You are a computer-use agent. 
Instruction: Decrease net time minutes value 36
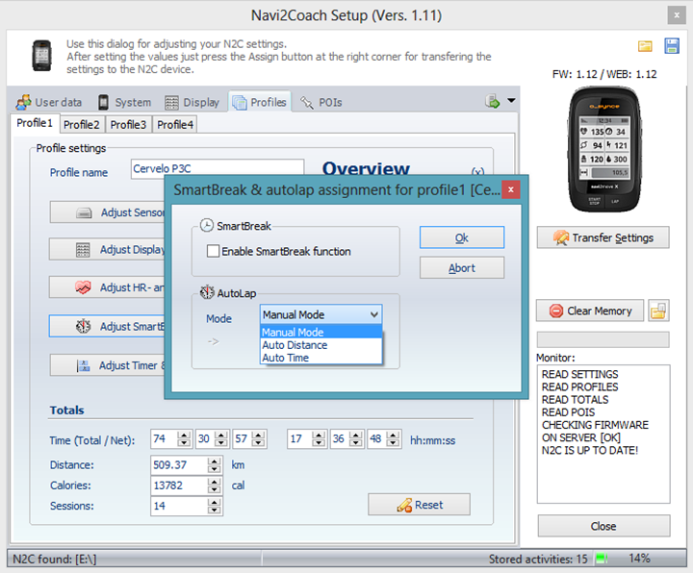pyautogui.click(x=356, y=443)
